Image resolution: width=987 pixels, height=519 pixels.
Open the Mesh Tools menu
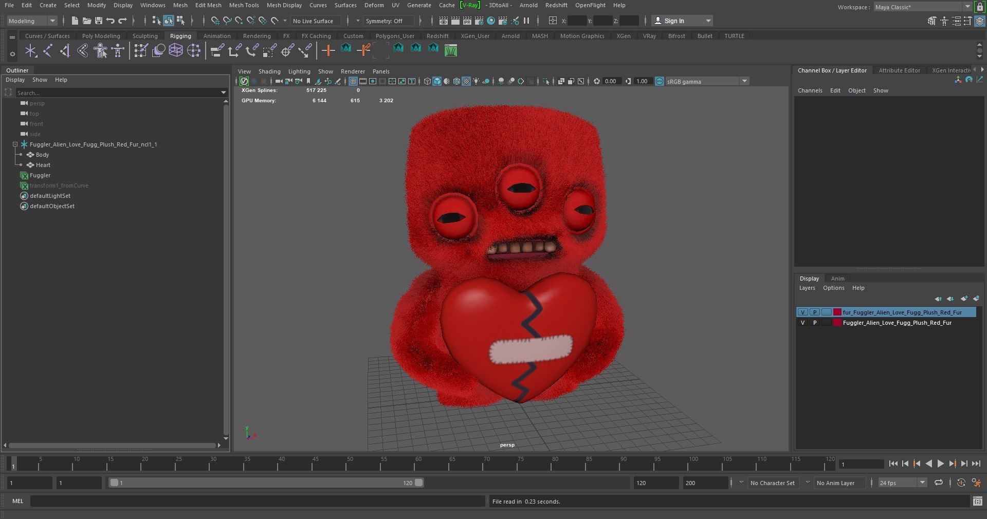pyautogui.click(x=244, y=5)
